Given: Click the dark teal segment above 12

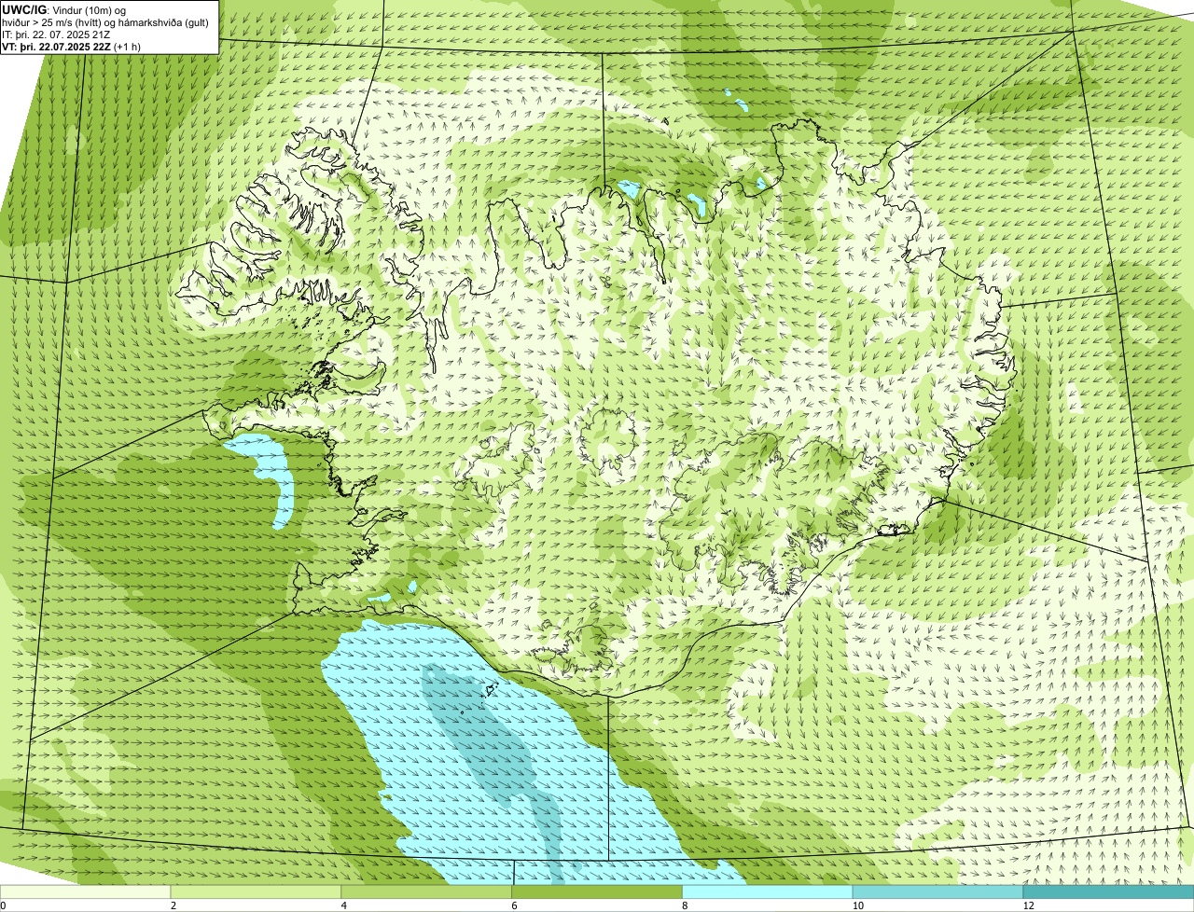Looking at the screenshot, I should [1109, 892].
